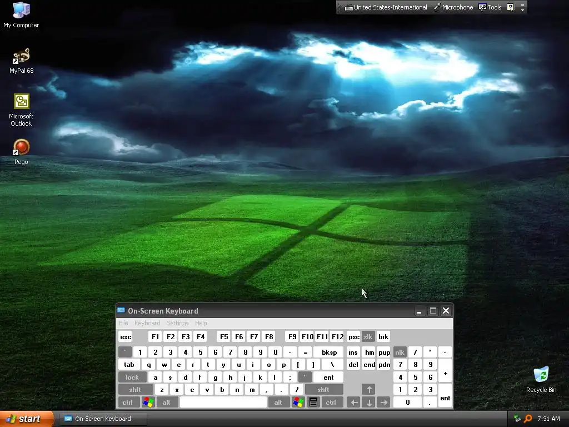
Task: Click the left arrow key
Action: coord(354,403)
